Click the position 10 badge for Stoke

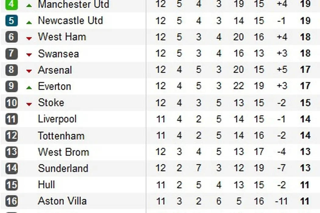[12, 103]
